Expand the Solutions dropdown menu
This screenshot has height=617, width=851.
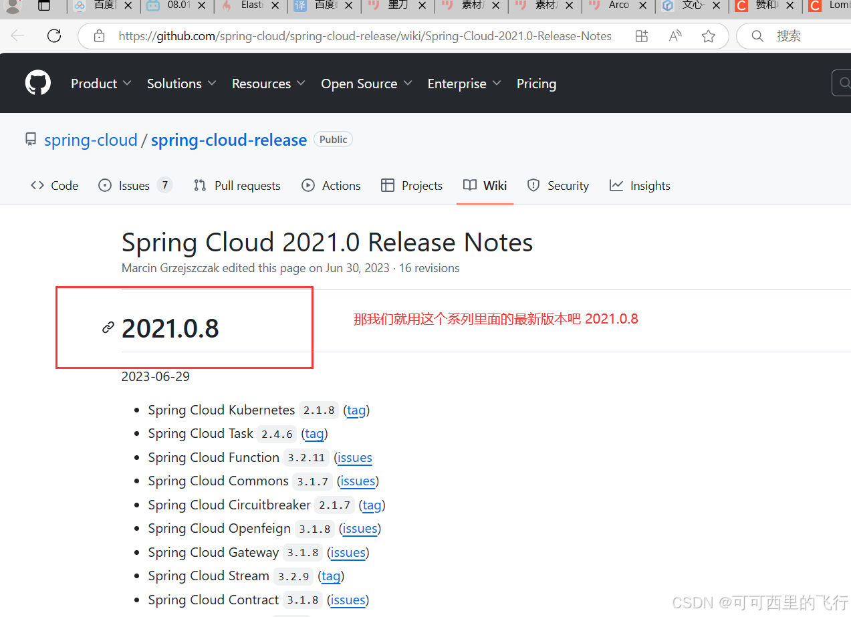point(181,84)
